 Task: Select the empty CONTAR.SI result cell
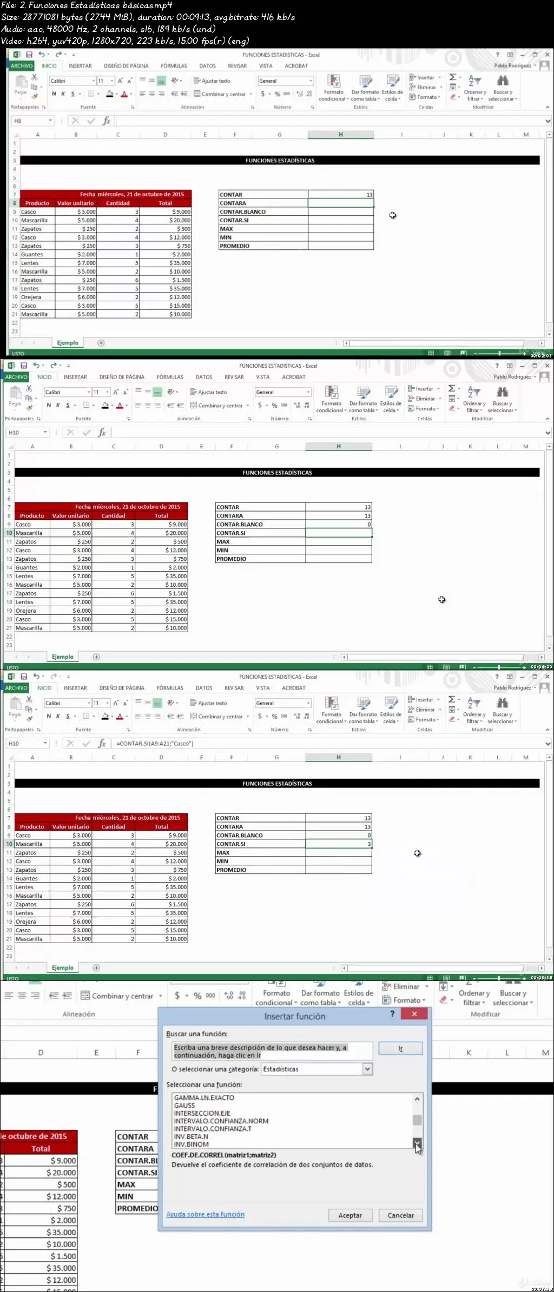339,533
